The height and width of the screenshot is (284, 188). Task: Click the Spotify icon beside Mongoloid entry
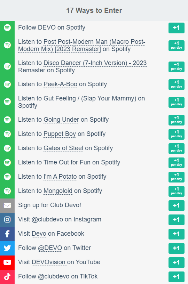pos(7,191)
